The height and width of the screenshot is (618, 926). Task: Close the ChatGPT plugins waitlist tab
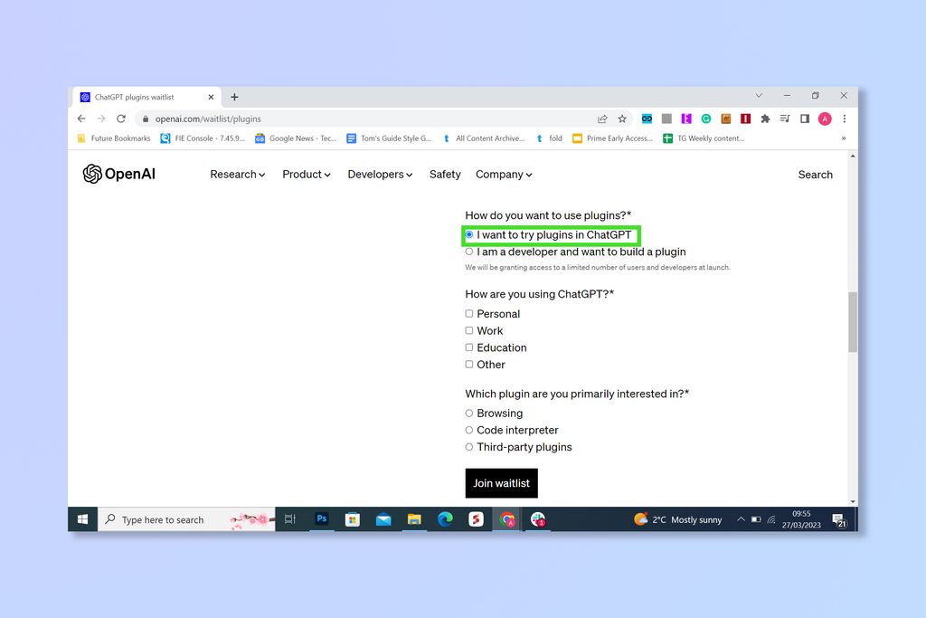(x=211, y=97)
